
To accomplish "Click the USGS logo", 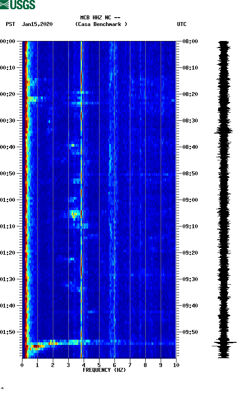I will [18, 4].
